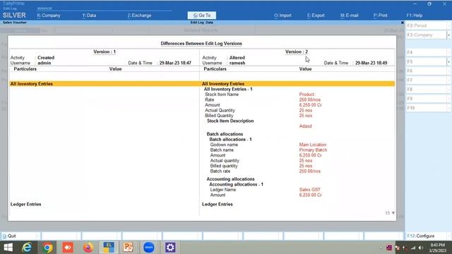Click the username ramesh

tap(237, 63)
